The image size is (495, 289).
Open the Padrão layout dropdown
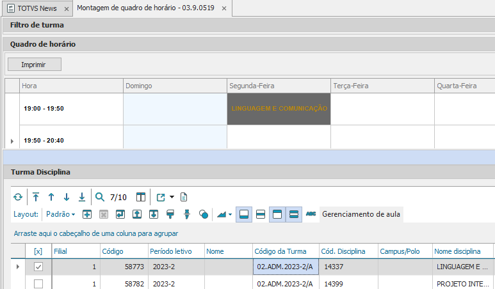[61, 214]
